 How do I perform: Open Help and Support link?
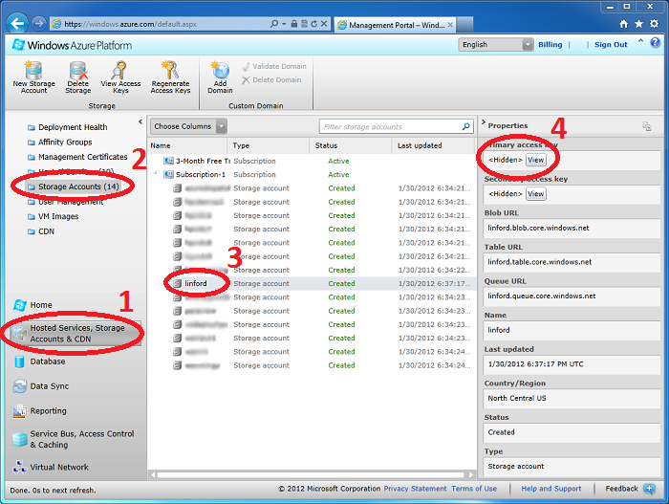(550, 489)
